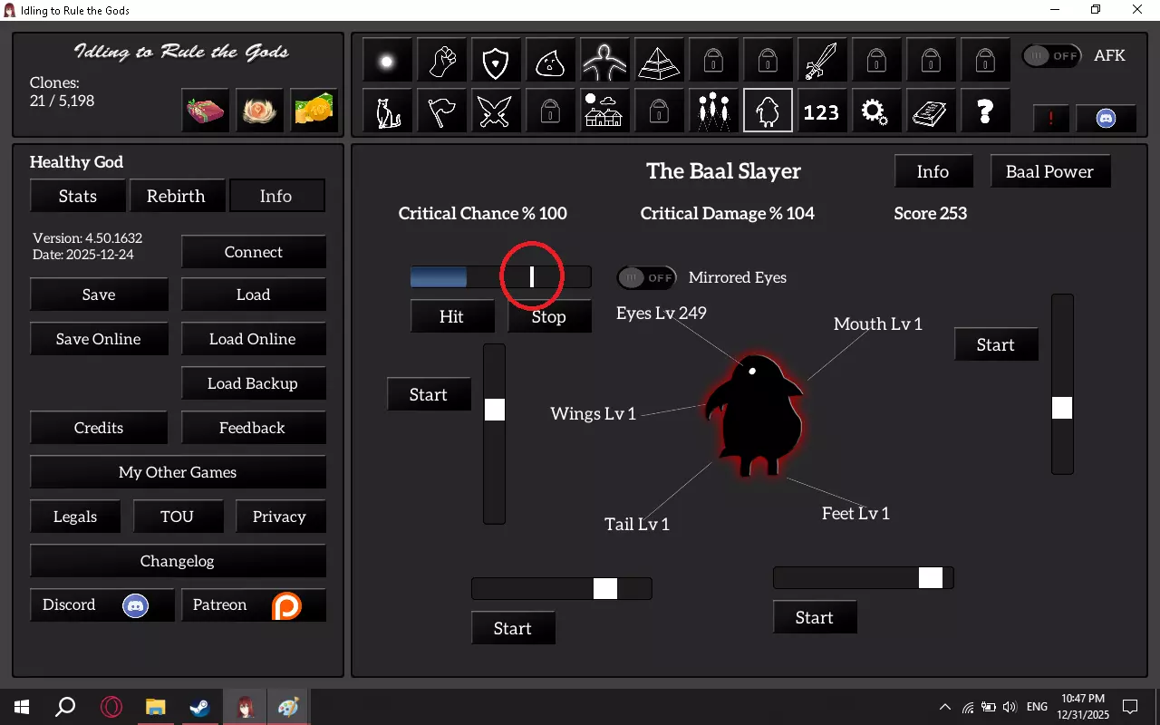Click the red gift box icon
Screen dimensions: 1160x725
coord(206,111)
